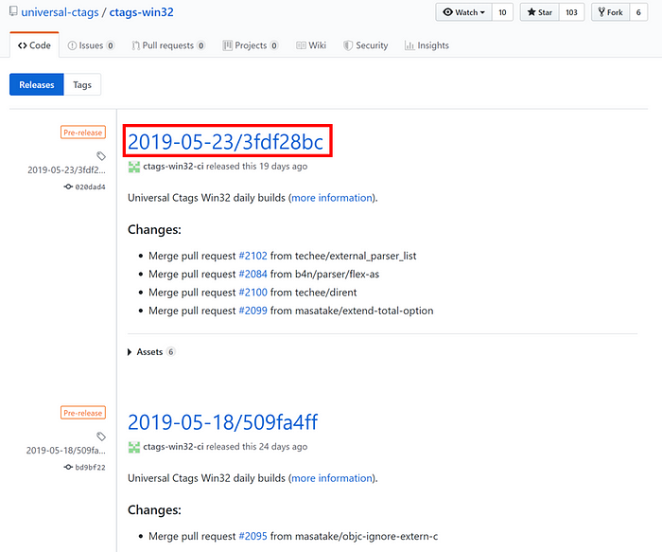Click the Issues counter 0
The image size is (662, 552).
pyautogui.click(x=111, y=45)
